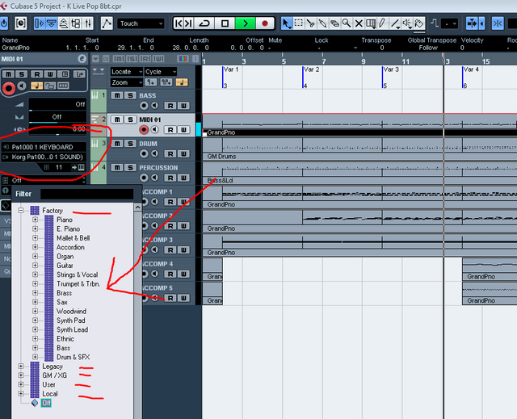Open the automation panel curve icon
This screenshot has width=517, height=419.
tap(107, 23)
